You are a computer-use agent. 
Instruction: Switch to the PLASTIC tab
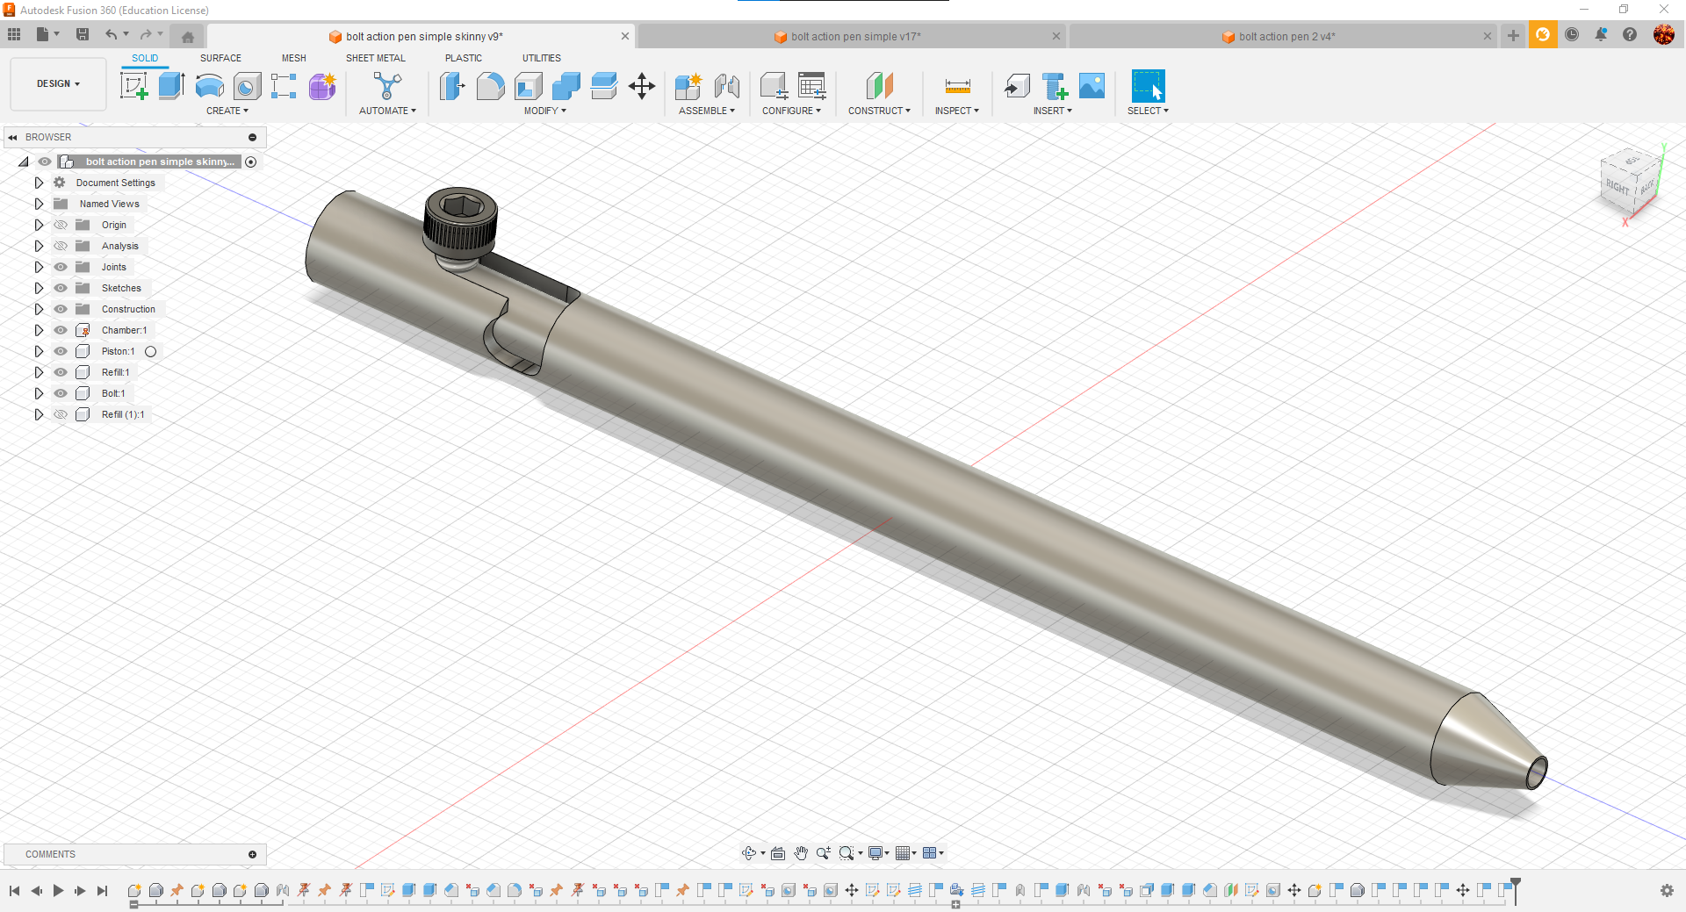pos(464,58)
